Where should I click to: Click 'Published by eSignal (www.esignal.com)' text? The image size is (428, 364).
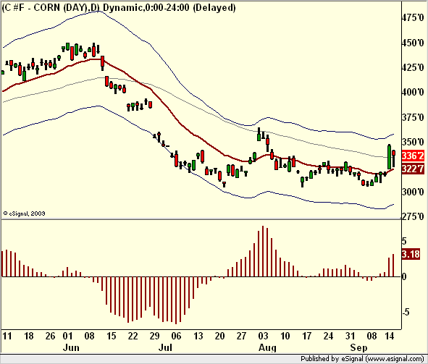(x=362, y=358)
